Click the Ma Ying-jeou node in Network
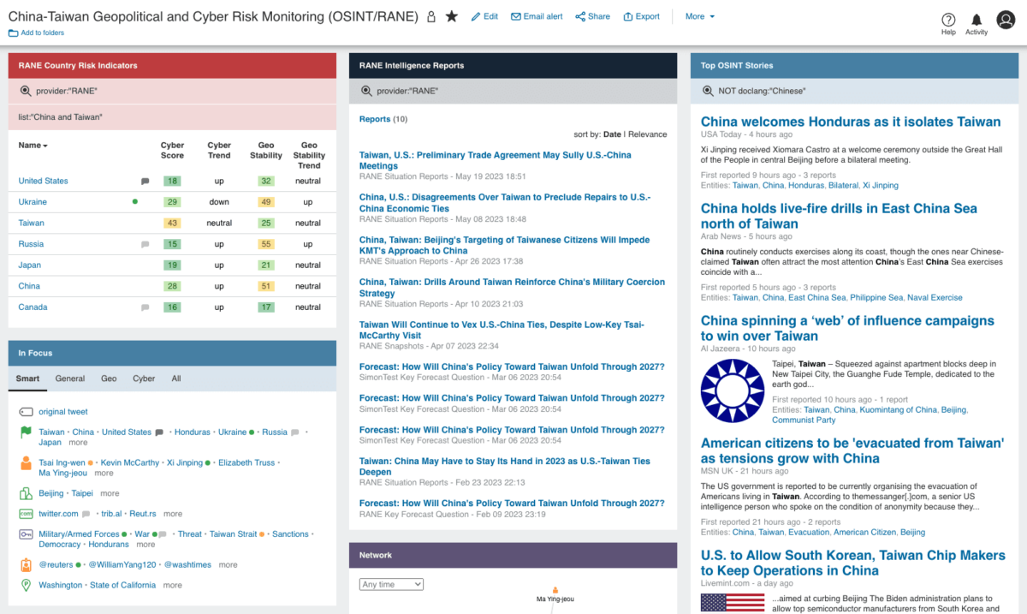This screenshot has height=614, width=1027. click(555, 595)
